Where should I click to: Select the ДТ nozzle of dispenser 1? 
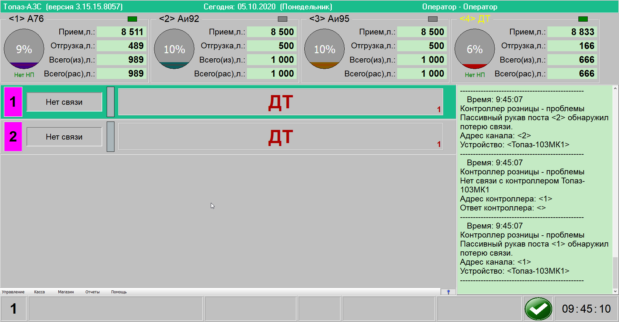click(280, 102)
